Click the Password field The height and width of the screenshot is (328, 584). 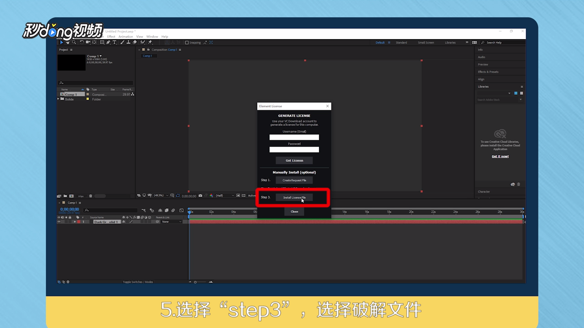(294, 149)
